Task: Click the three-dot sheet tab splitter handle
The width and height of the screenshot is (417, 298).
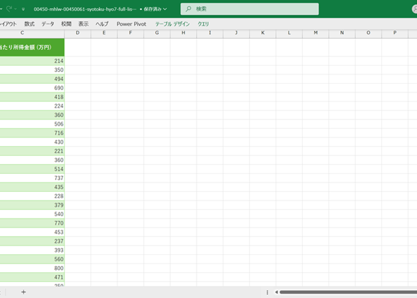Action: 267,293
